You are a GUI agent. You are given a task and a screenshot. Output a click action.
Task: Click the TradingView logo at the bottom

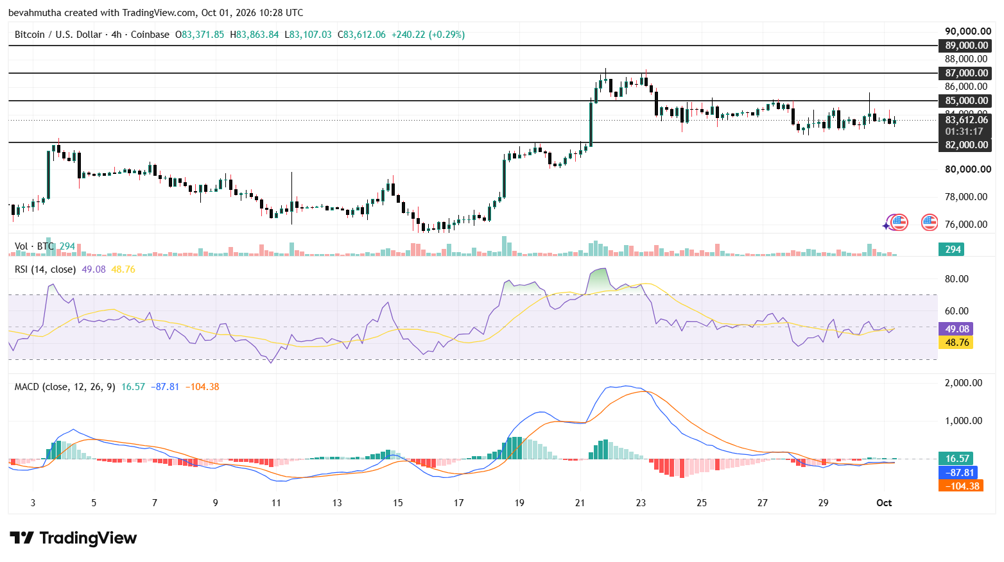(73, 538)
